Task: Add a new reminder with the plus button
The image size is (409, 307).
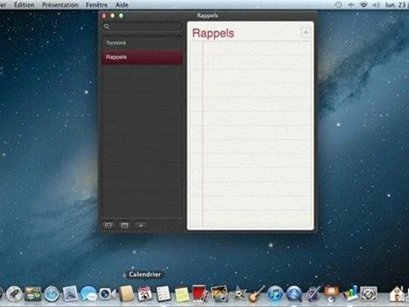Action: click(x=306, y=32)
